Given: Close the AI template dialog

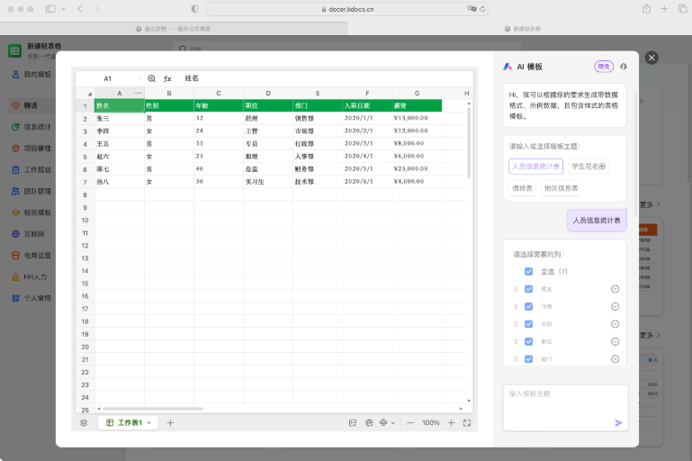Looking at the screenshot, I should [x=652, y=58].
